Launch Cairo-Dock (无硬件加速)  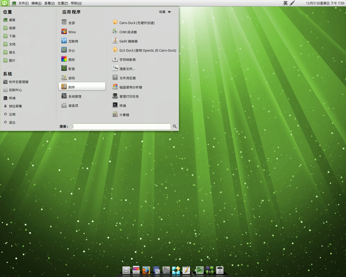point(134,23)
